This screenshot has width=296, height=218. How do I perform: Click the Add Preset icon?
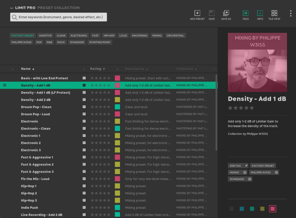pyautogui.click(x=197, y=13)
